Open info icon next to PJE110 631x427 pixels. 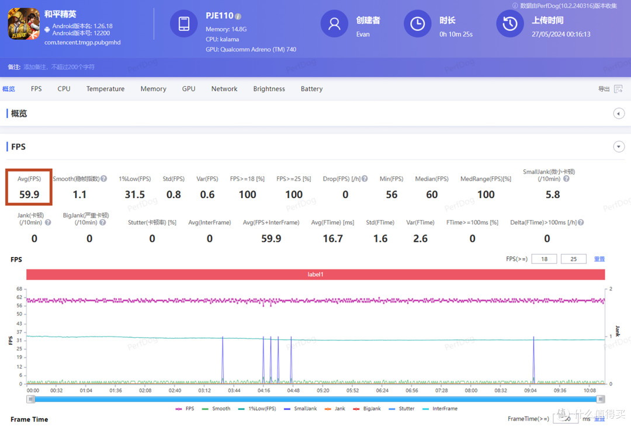click(238, 16)
